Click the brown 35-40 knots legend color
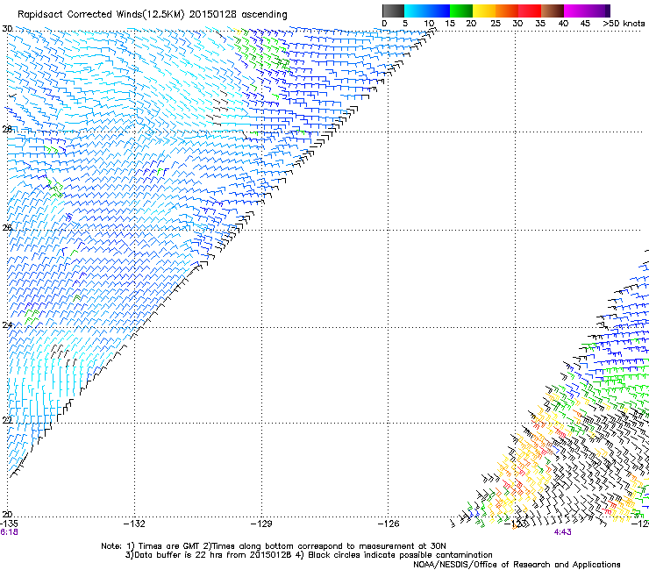 553,11
